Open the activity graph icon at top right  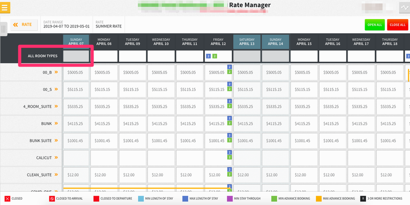(x=404, y=8)
